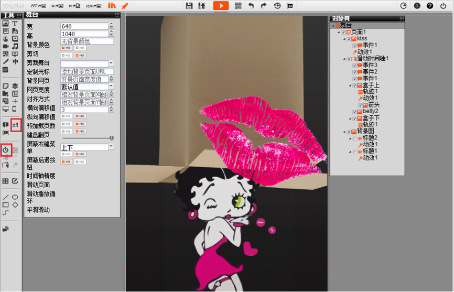Uncheck the 页面1 checkbox in object tree
The width and height of the screenshot is (454, 292).
point(343,32)
